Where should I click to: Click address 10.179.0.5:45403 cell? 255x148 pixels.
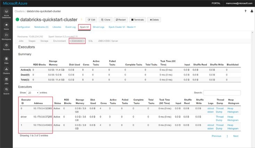(x=43, y=125)
